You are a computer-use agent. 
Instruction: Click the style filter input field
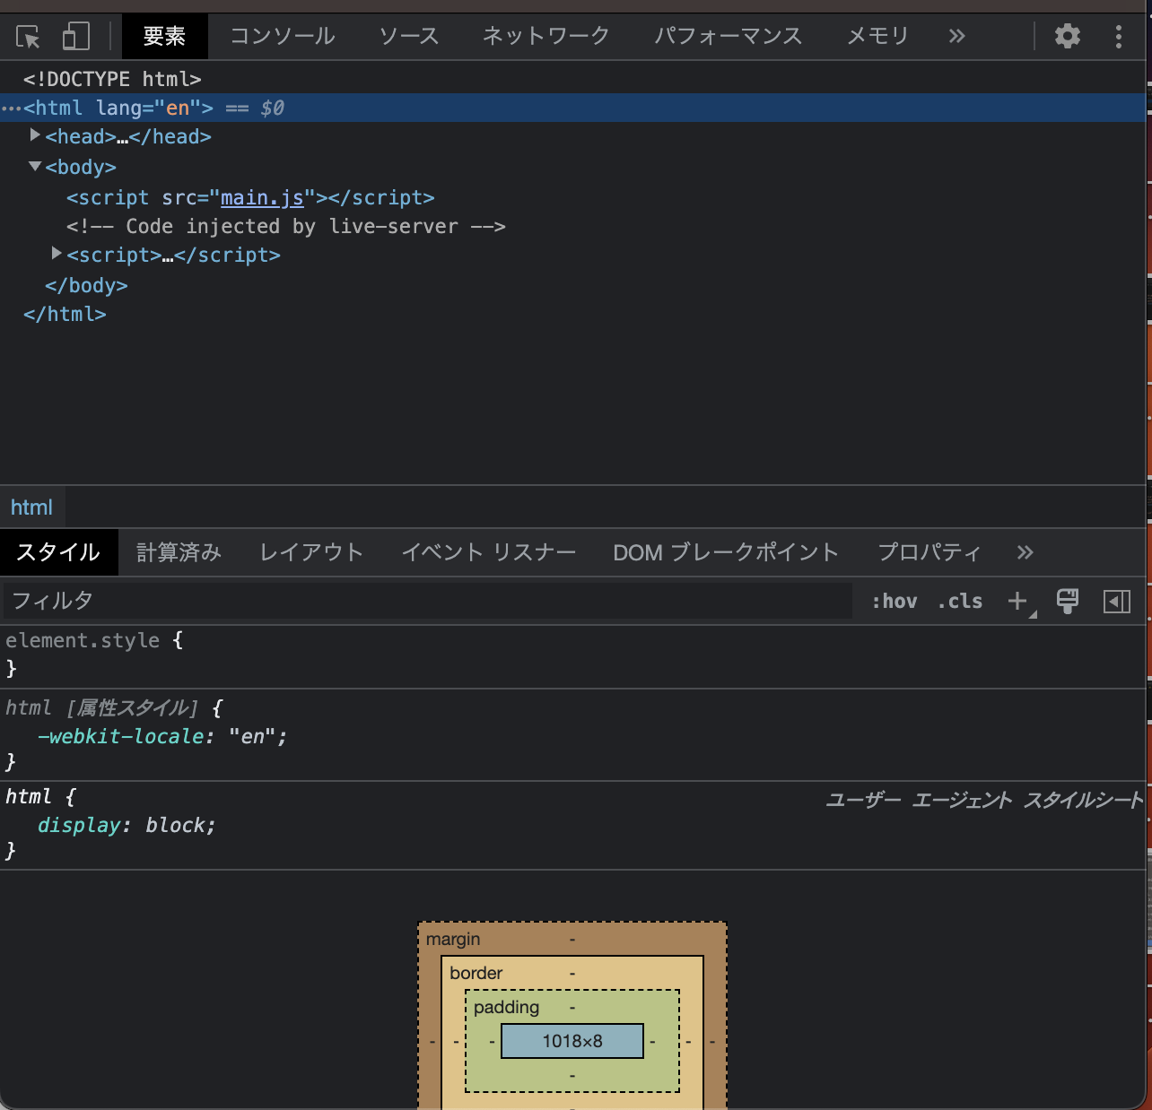pyautogui.click(x=359, y=601)
